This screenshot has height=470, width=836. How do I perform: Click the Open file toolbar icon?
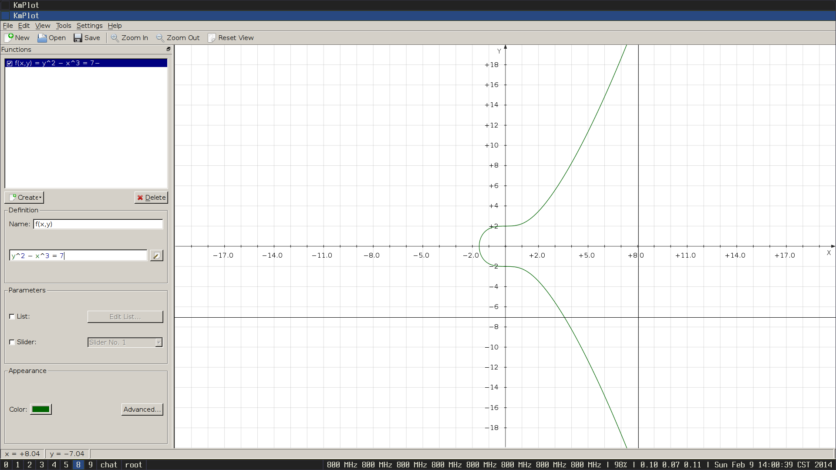(42, 38)
